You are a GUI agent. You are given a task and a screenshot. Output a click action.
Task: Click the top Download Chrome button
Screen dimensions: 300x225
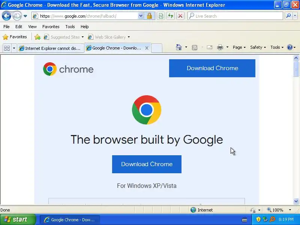212,68
